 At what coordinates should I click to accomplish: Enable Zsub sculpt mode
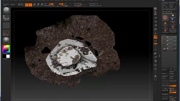click(x=65, y=4)
